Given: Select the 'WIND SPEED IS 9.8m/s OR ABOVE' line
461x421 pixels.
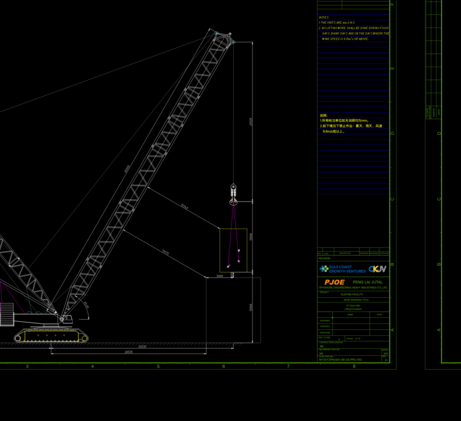Looking at the screenshot, I should (x=345, y=39).
